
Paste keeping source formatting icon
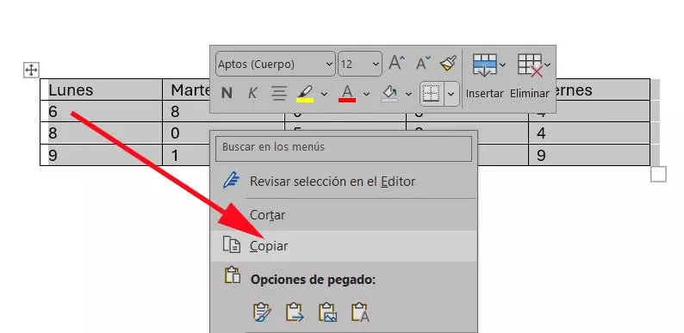[262, 312]
